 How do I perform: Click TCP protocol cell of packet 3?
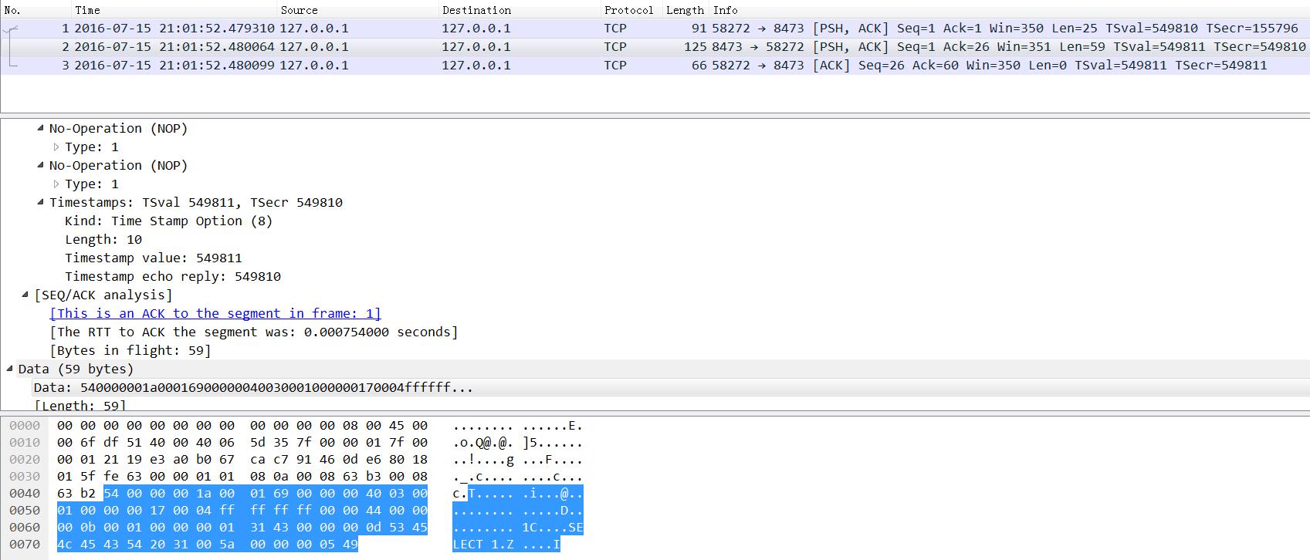(615, 66)
